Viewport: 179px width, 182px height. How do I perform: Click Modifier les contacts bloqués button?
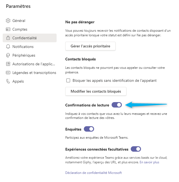[96, 91]
